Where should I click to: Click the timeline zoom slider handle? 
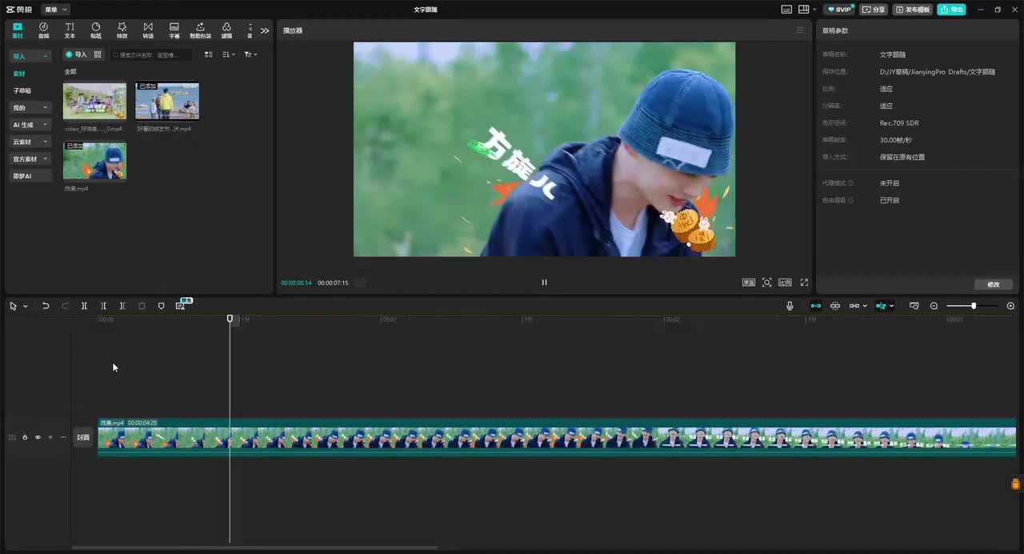tap(974, 306)
